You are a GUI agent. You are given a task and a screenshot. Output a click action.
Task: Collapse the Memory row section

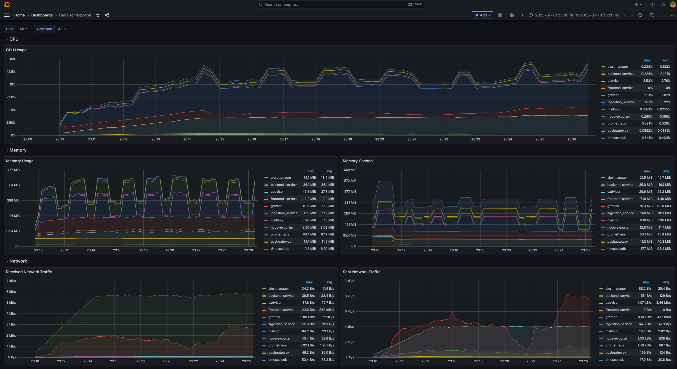(x=18, y=150)
